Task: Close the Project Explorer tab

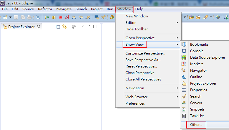Action: pos(38,27)
